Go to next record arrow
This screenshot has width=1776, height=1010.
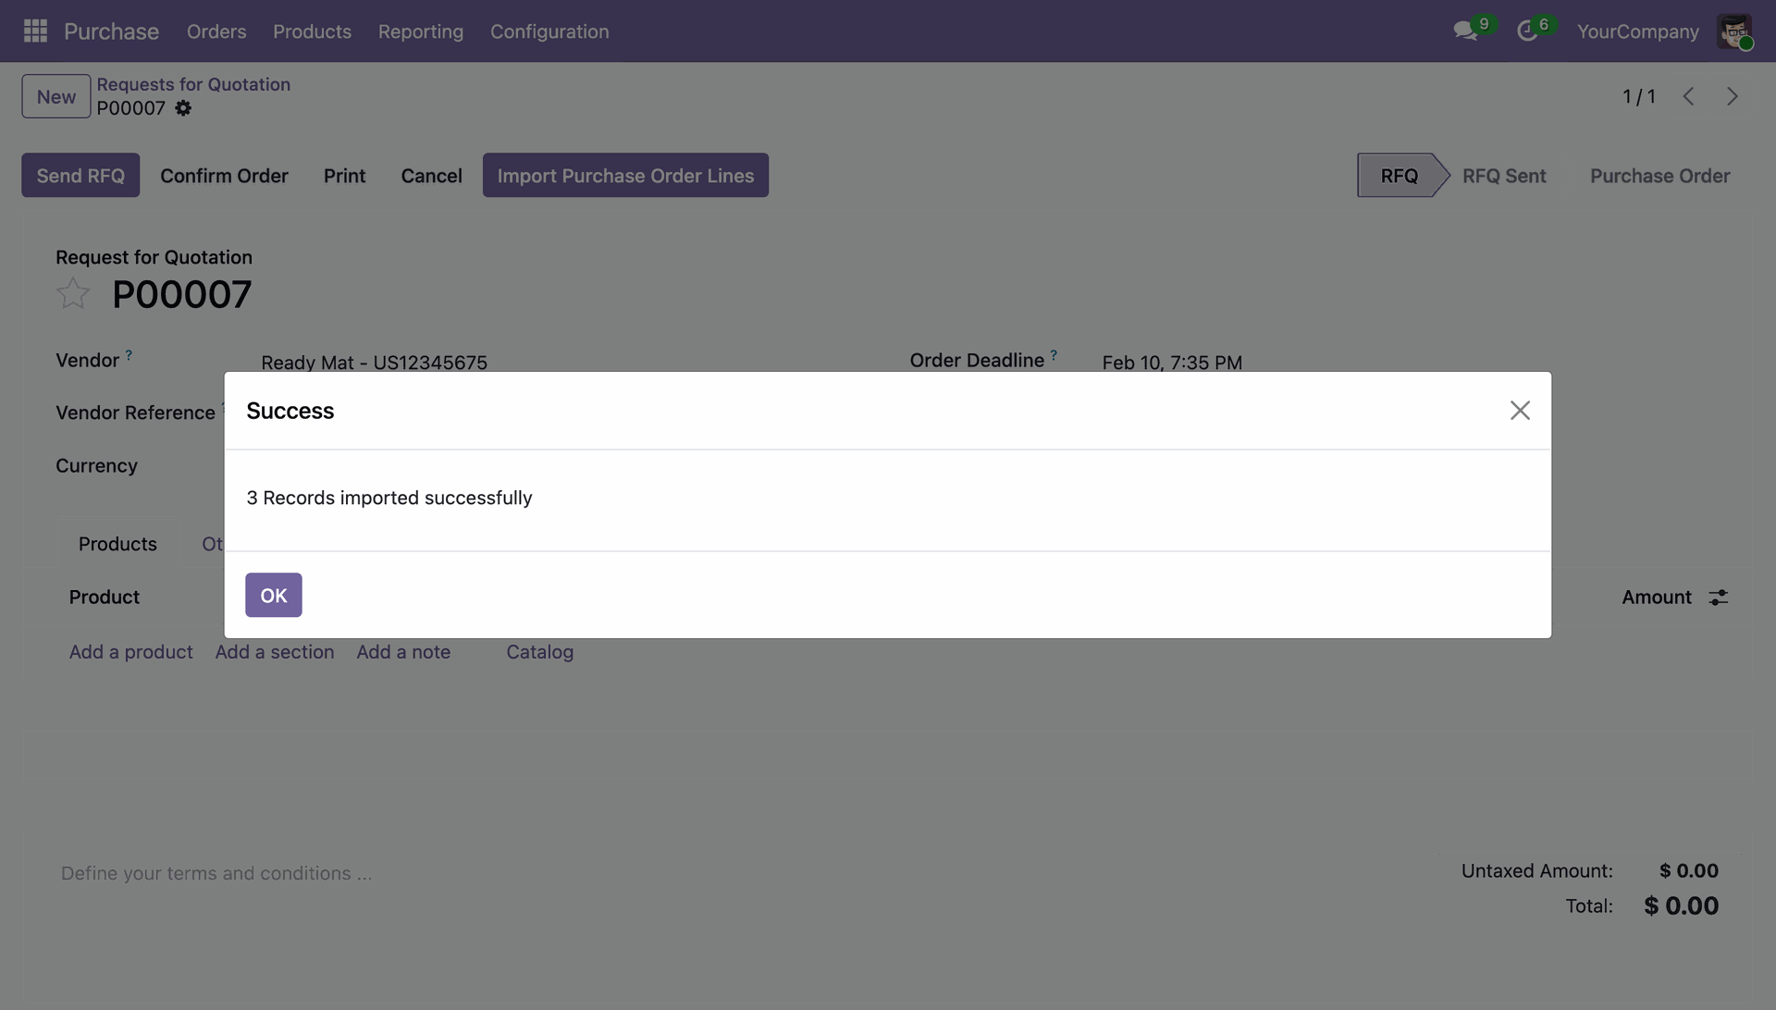1733,96
